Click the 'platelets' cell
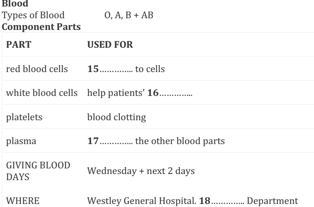Screen dimensions: 314x207 pos(24,117)
